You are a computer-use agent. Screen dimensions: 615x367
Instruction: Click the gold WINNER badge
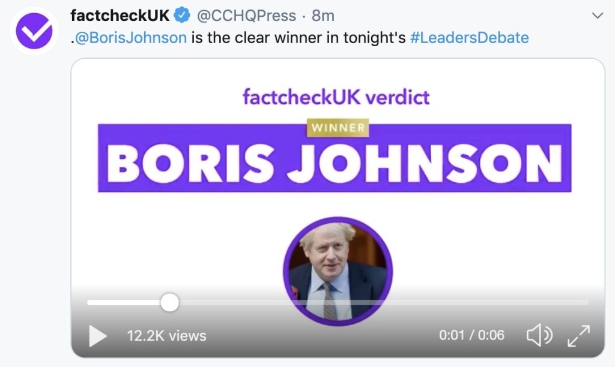(337, 128)
